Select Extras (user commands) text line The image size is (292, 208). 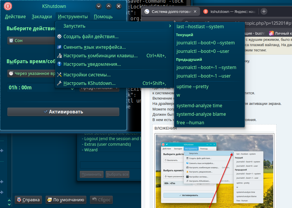click(x=106, y=144)
